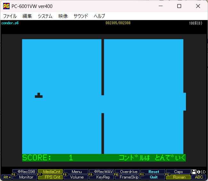Open the 映像 menu

(x=63, y=16)
